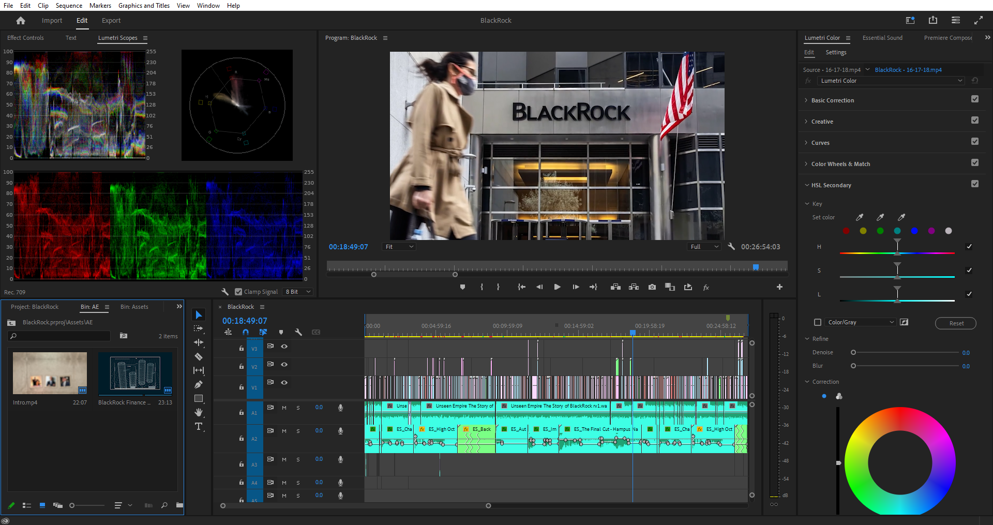Open the Lumetri Color effect dropdown
Image resolution: width=993 pixels, height=525 pixels.
coord(891,81)
